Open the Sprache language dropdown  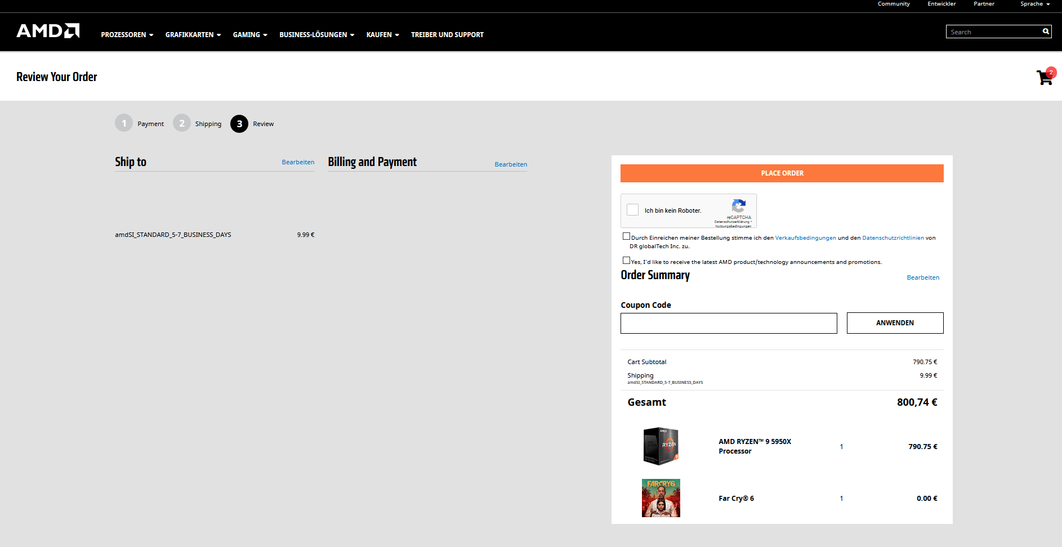coord(1035,4)
